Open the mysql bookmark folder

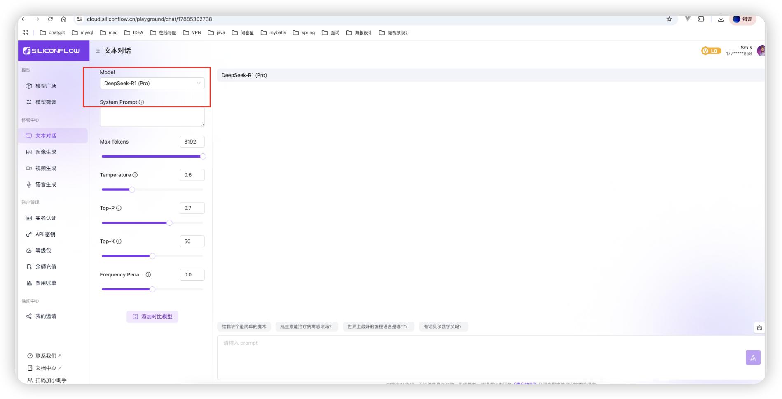point(82,32)
